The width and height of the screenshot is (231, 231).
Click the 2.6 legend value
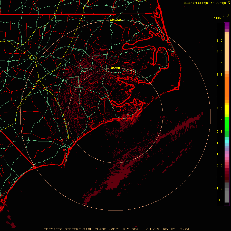pos(219,132)
